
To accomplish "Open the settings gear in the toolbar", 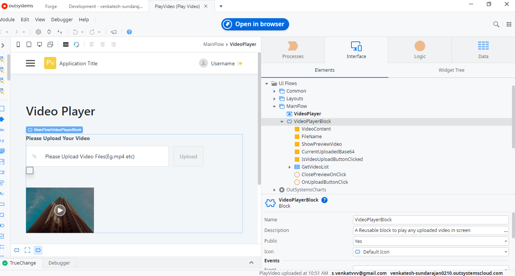I will [x=38, y=32].
